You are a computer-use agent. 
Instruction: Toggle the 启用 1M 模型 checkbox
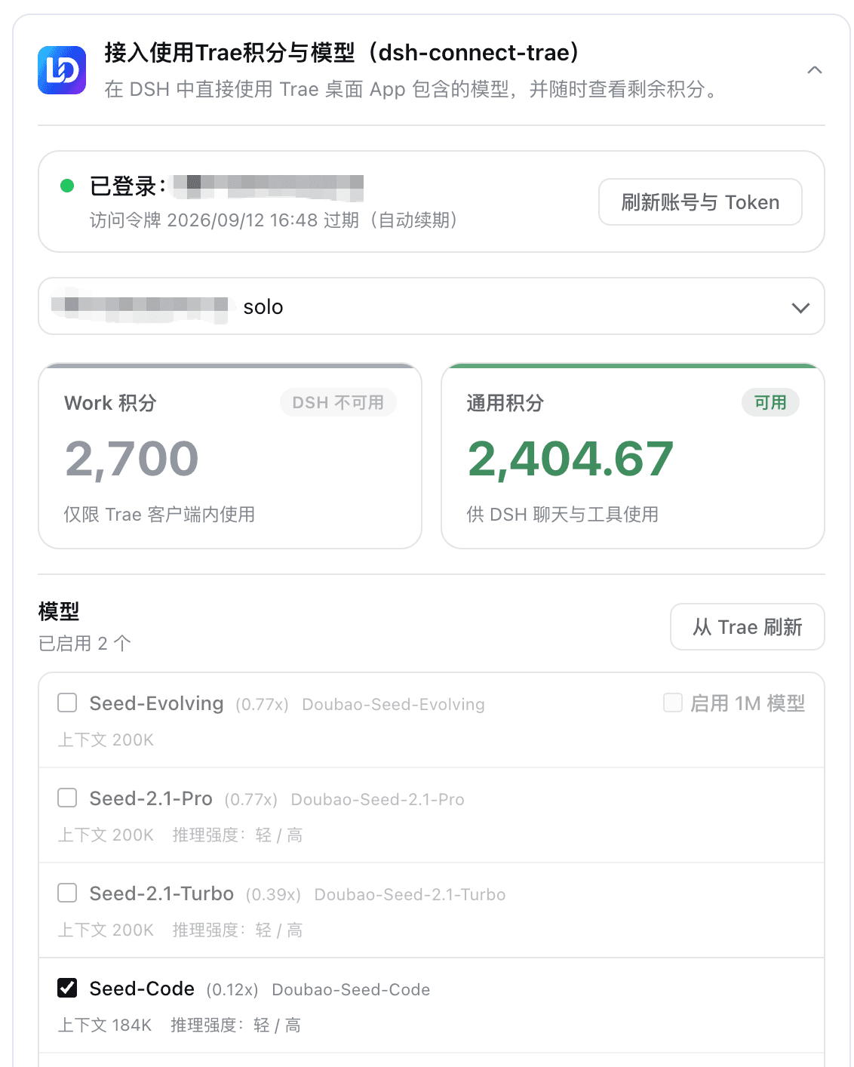pos(673,703)
